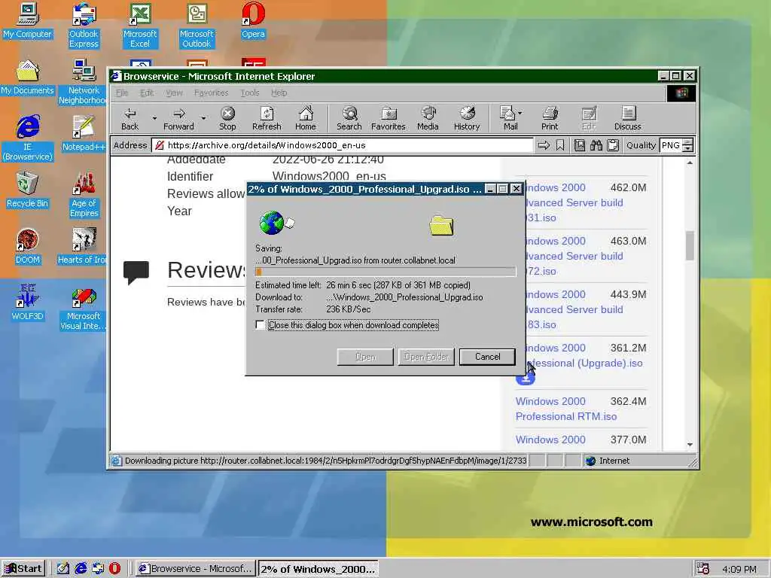Image resolution: width=771 pixels, height=578 pixels.
Task: Click the download progress bar
Action: pos(385,272)
